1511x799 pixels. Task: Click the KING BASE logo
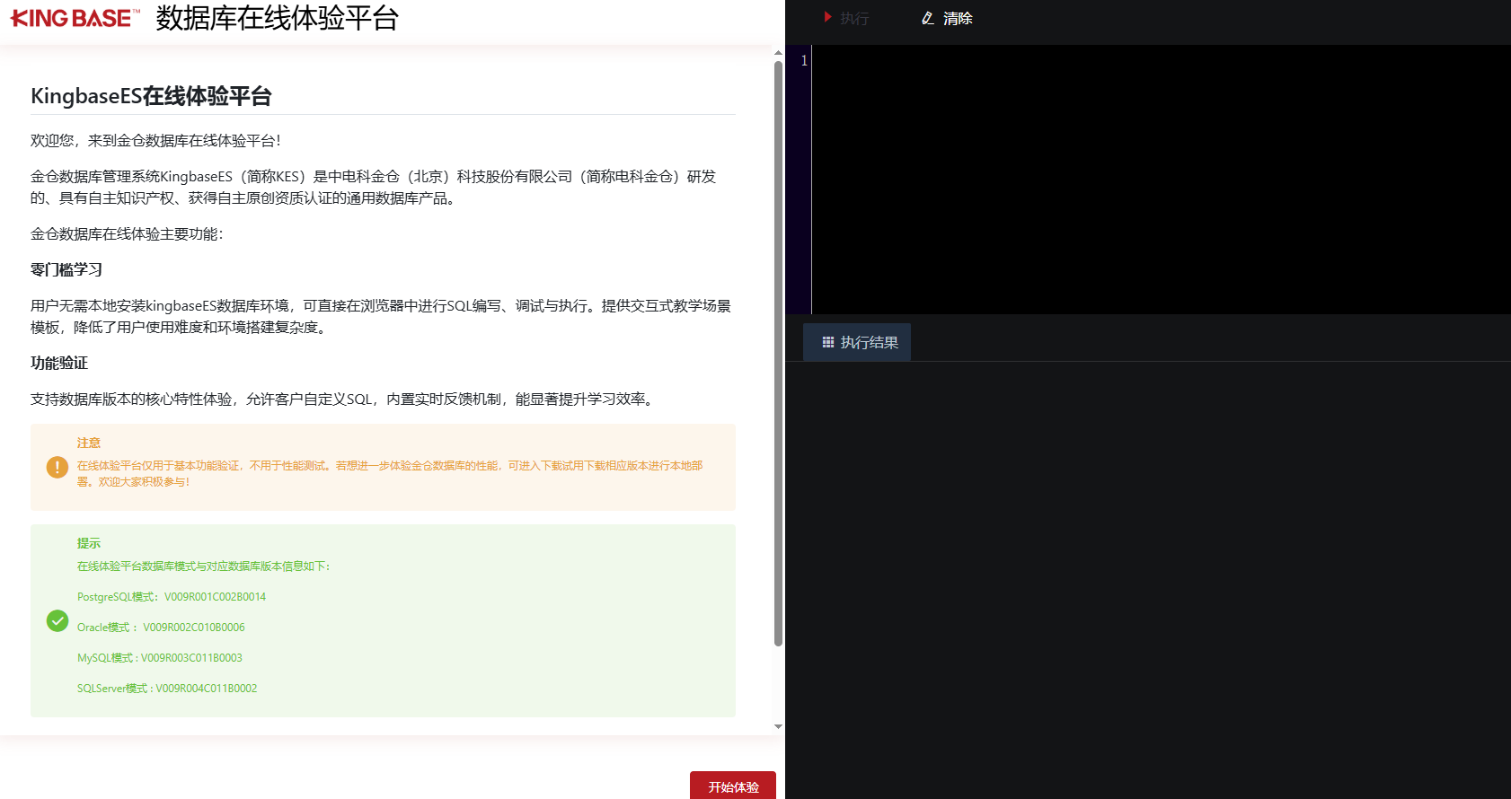(x=75, y=18)
